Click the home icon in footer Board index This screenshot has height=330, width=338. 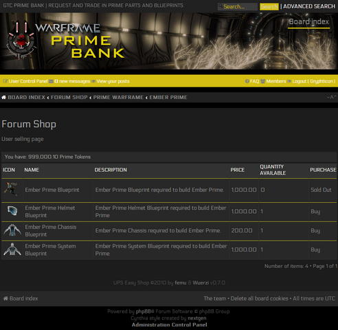click(x=5, y=298)
